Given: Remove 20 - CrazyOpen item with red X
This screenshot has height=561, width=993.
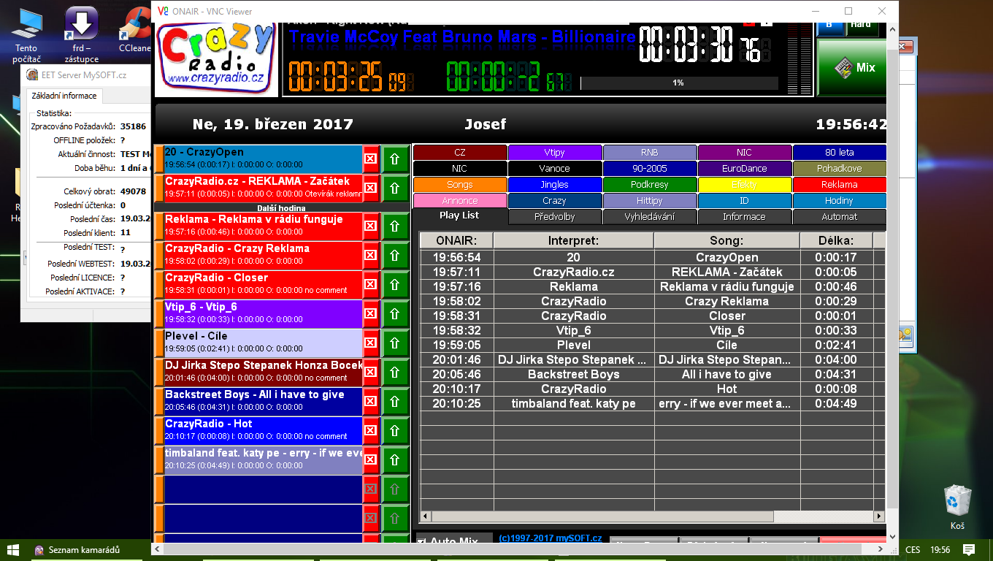Looking at the screenshot, I should click(370, 159).
